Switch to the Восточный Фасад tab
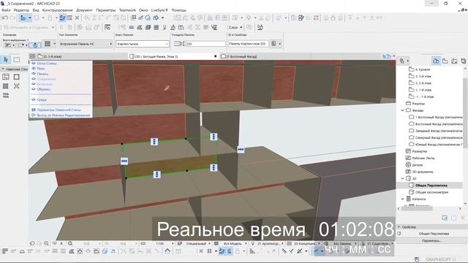 (241, 56)
